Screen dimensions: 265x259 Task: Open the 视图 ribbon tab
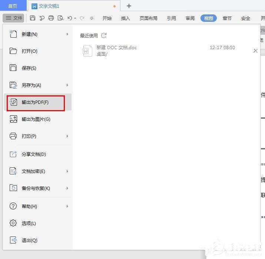click(x=209, y=18)
